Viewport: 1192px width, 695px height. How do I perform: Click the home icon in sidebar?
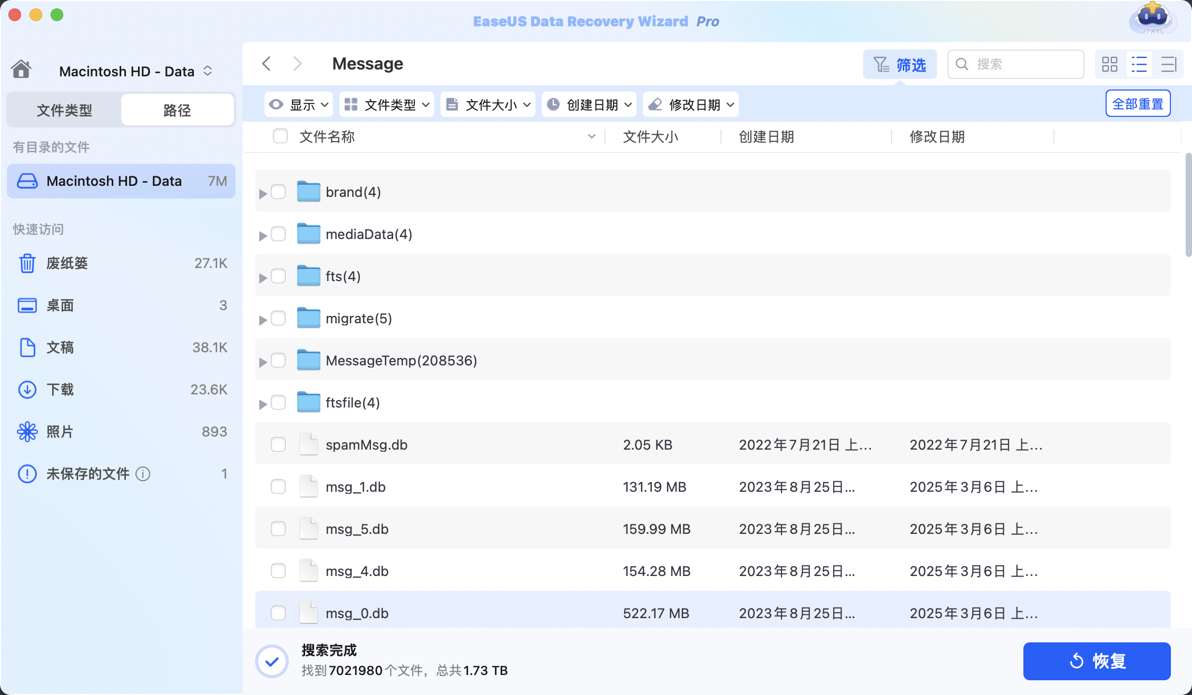[x=21, y=69]
